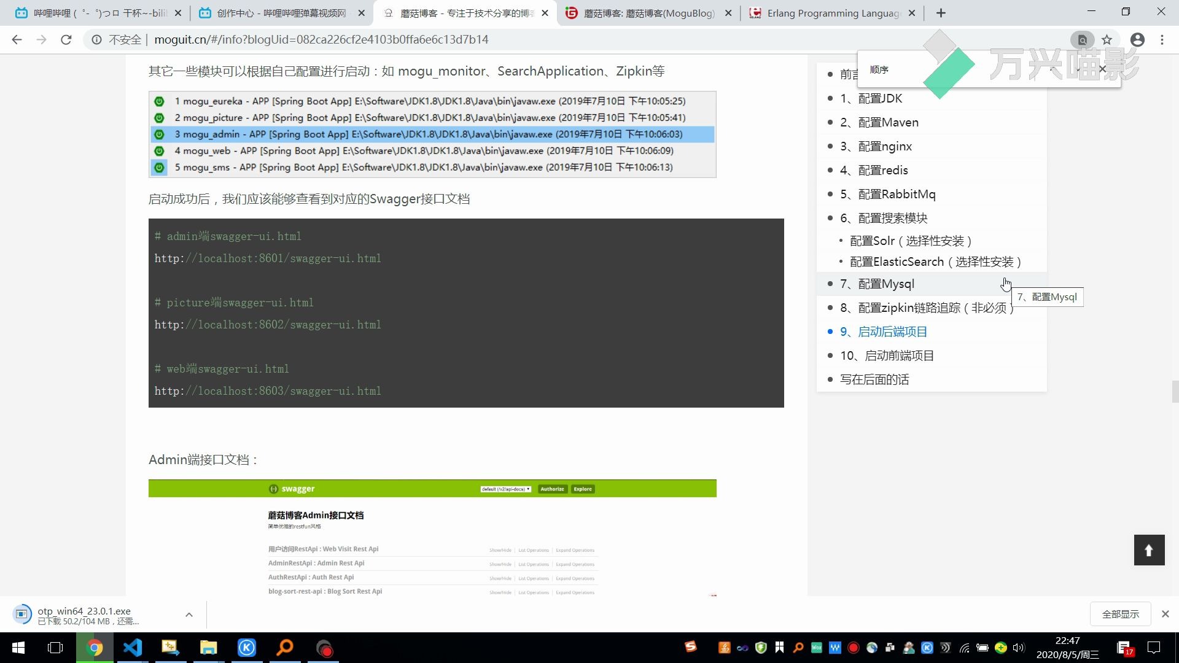1179x663 pixels.
Task: Click the page vertical scrollbar thumb
Action: coord(1175,392)
